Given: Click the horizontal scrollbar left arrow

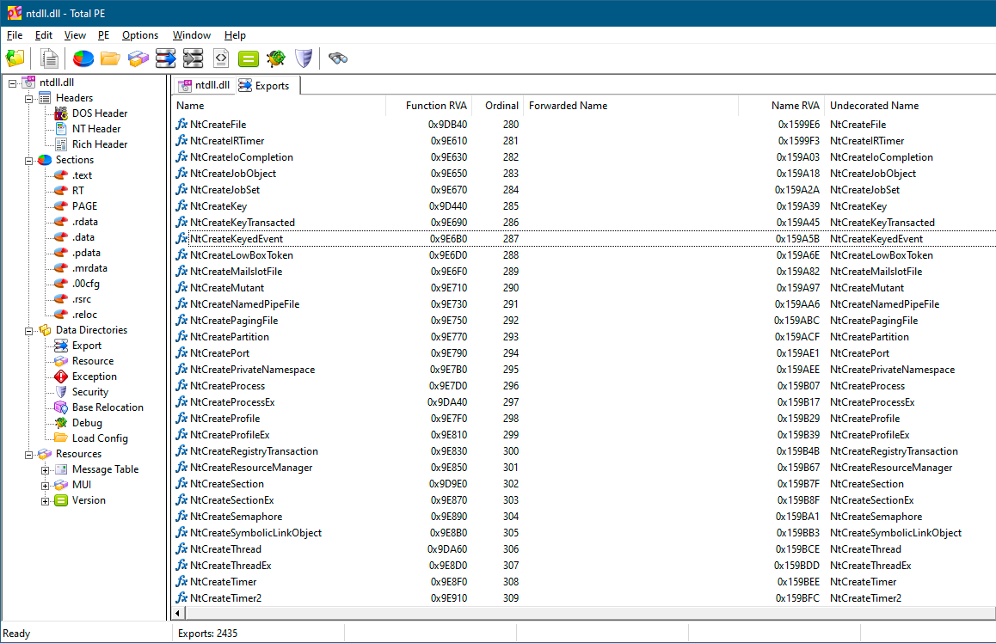Looking at the screenshot, I should 178,613.
